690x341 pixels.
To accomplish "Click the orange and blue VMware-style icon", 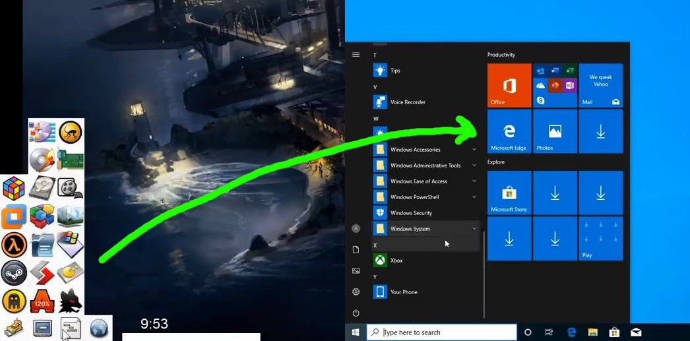I will pyautogui.click(x=14, y=216).
